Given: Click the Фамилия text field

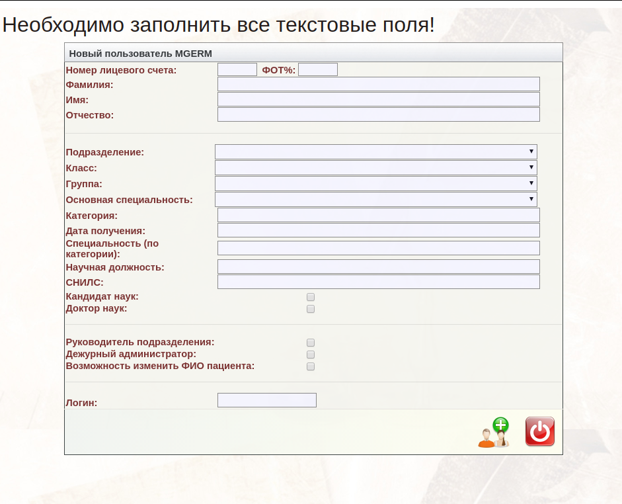Looking at the screenshot, I should [x=378, y=84].
